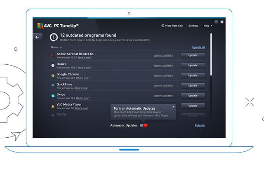Minimize the AVG PC TuneUp window

click(216, 22)
